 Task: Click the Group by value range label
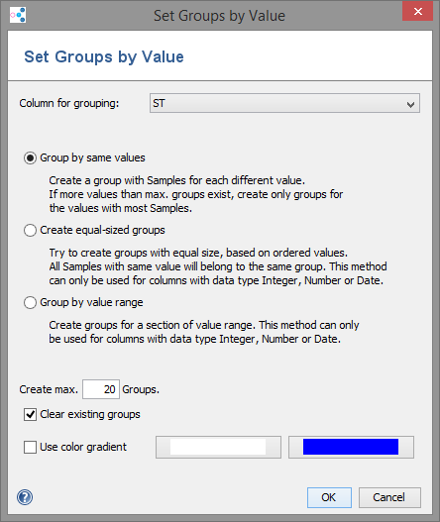coord(91,302)
